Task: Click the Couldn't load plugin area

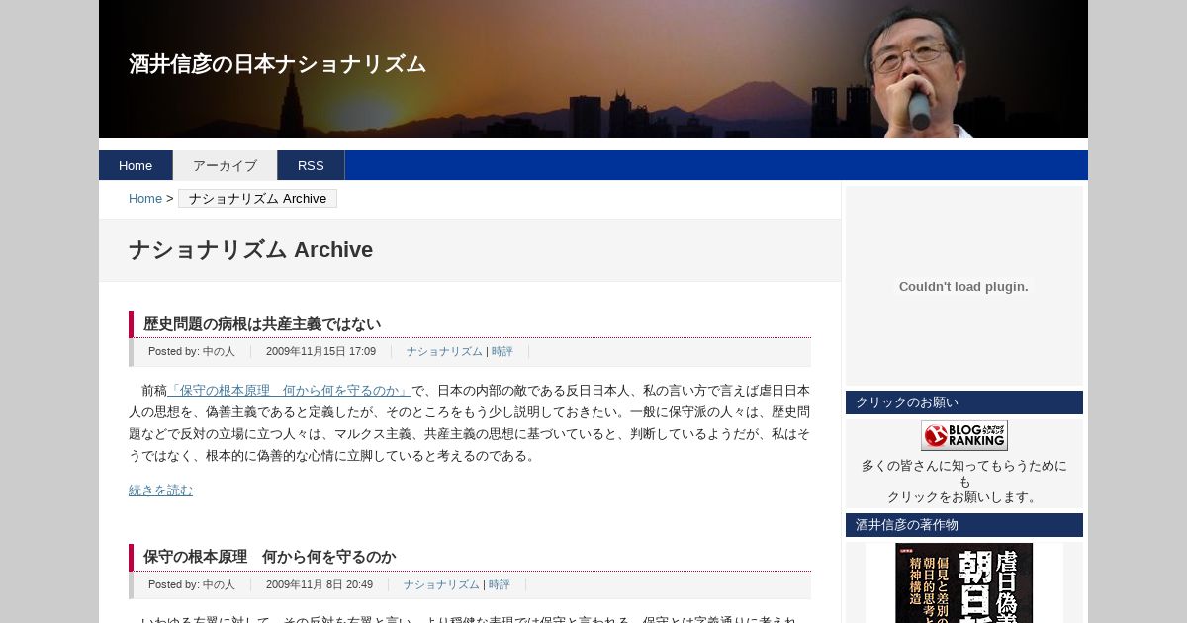Action: click(x=964, y=286)
